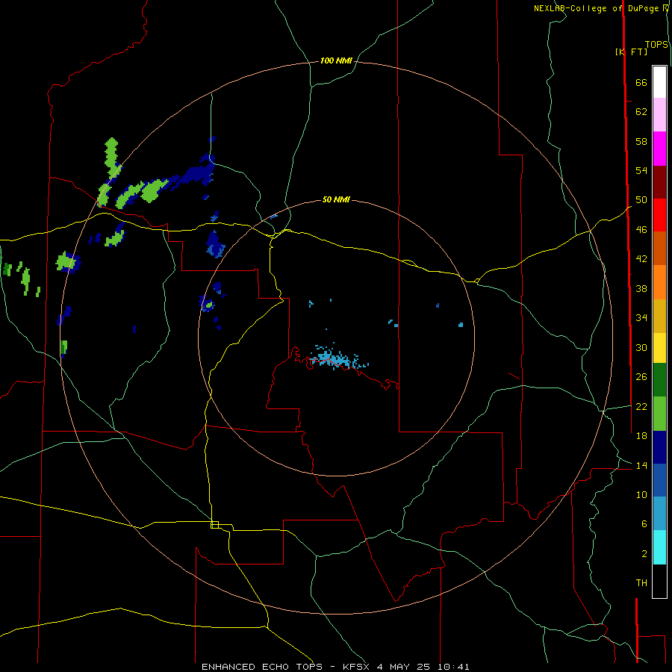Click the navy blue legend swatch

[659, 447]
